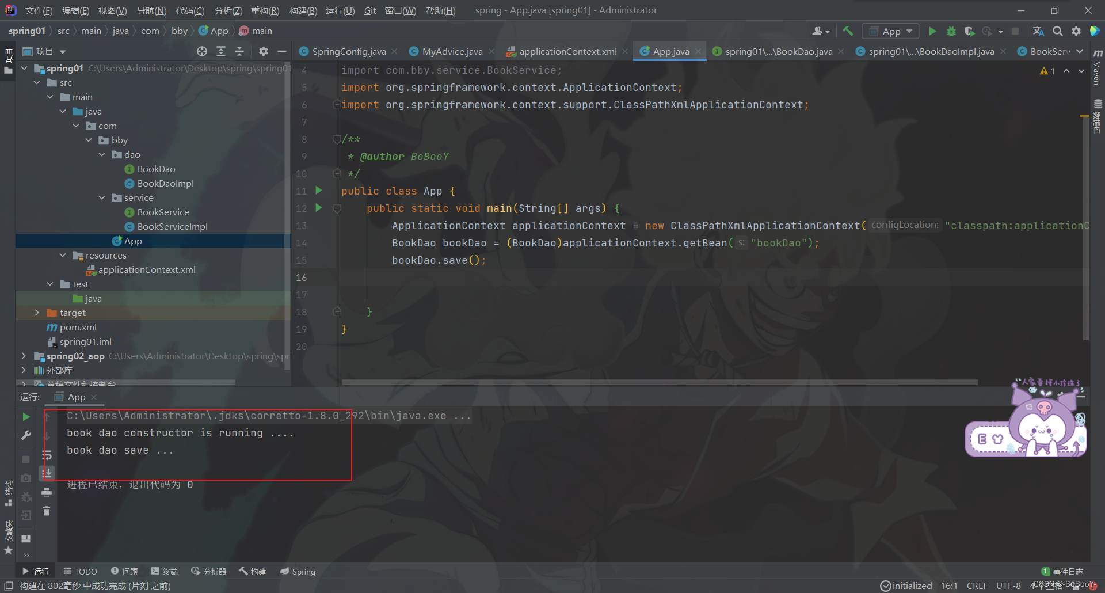Toggle soft-wrap in the run console
The width and height of the screenshot is (1105, 593).
pos(47,455)
